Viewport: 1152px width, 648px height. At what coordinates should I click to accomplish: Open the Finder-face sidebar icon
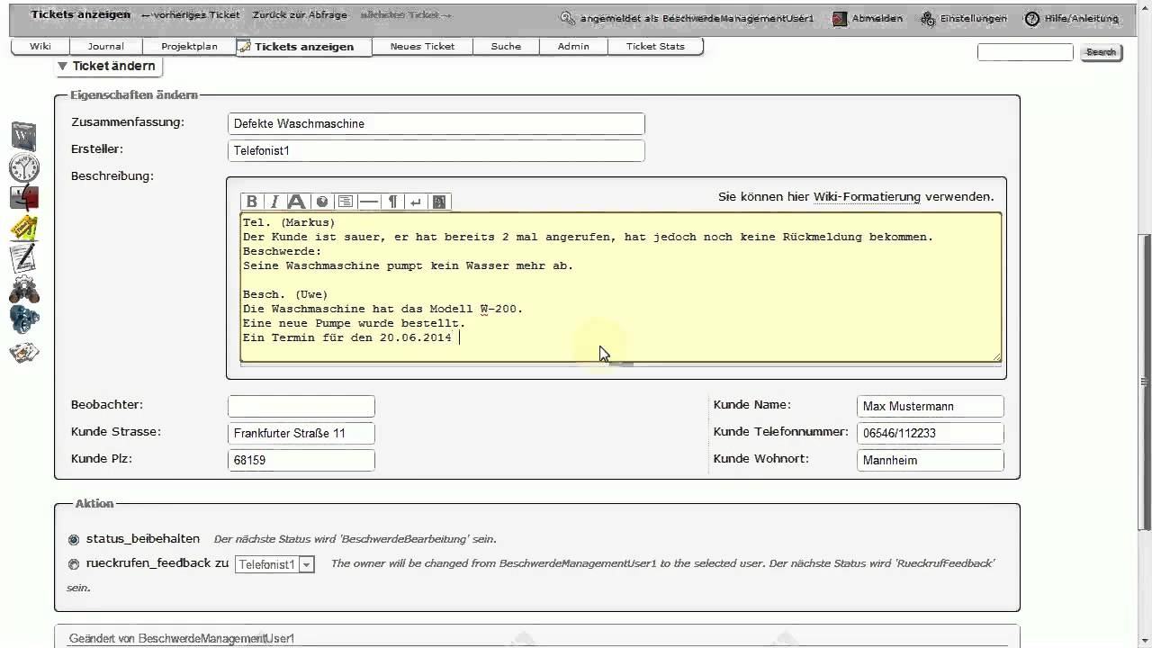(x=24, y=197)
